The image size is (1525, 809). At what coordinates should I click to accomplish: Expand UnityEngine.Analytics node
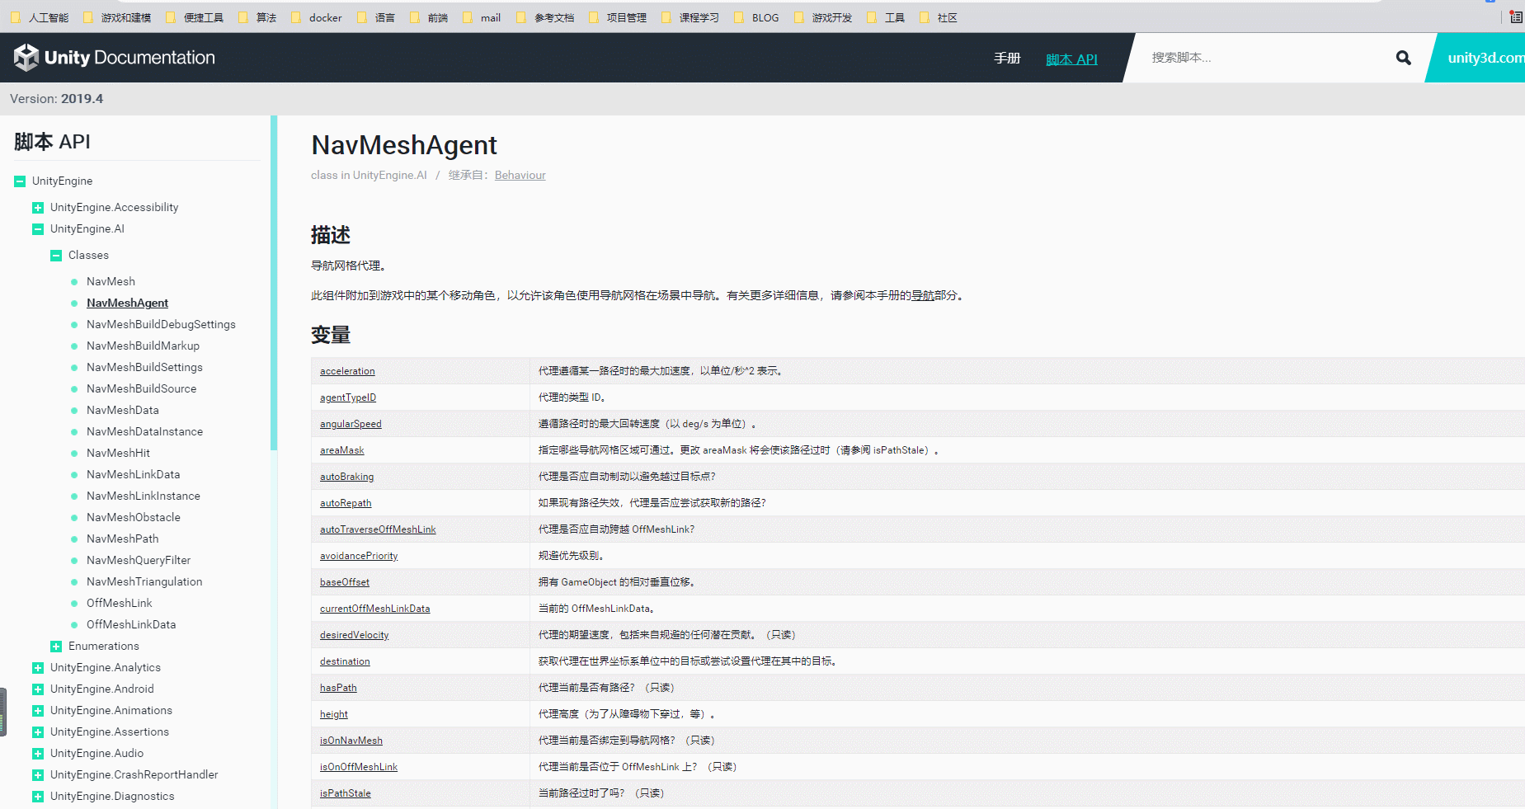tap(38, 668)
